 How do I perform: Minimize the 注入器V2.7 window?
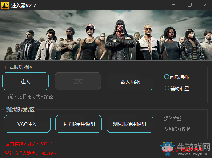point(173,5)
